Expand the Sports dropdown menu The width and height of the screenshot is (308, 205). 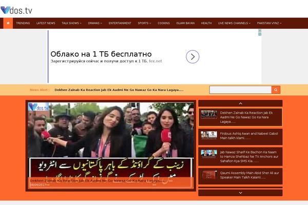point(144,23)
